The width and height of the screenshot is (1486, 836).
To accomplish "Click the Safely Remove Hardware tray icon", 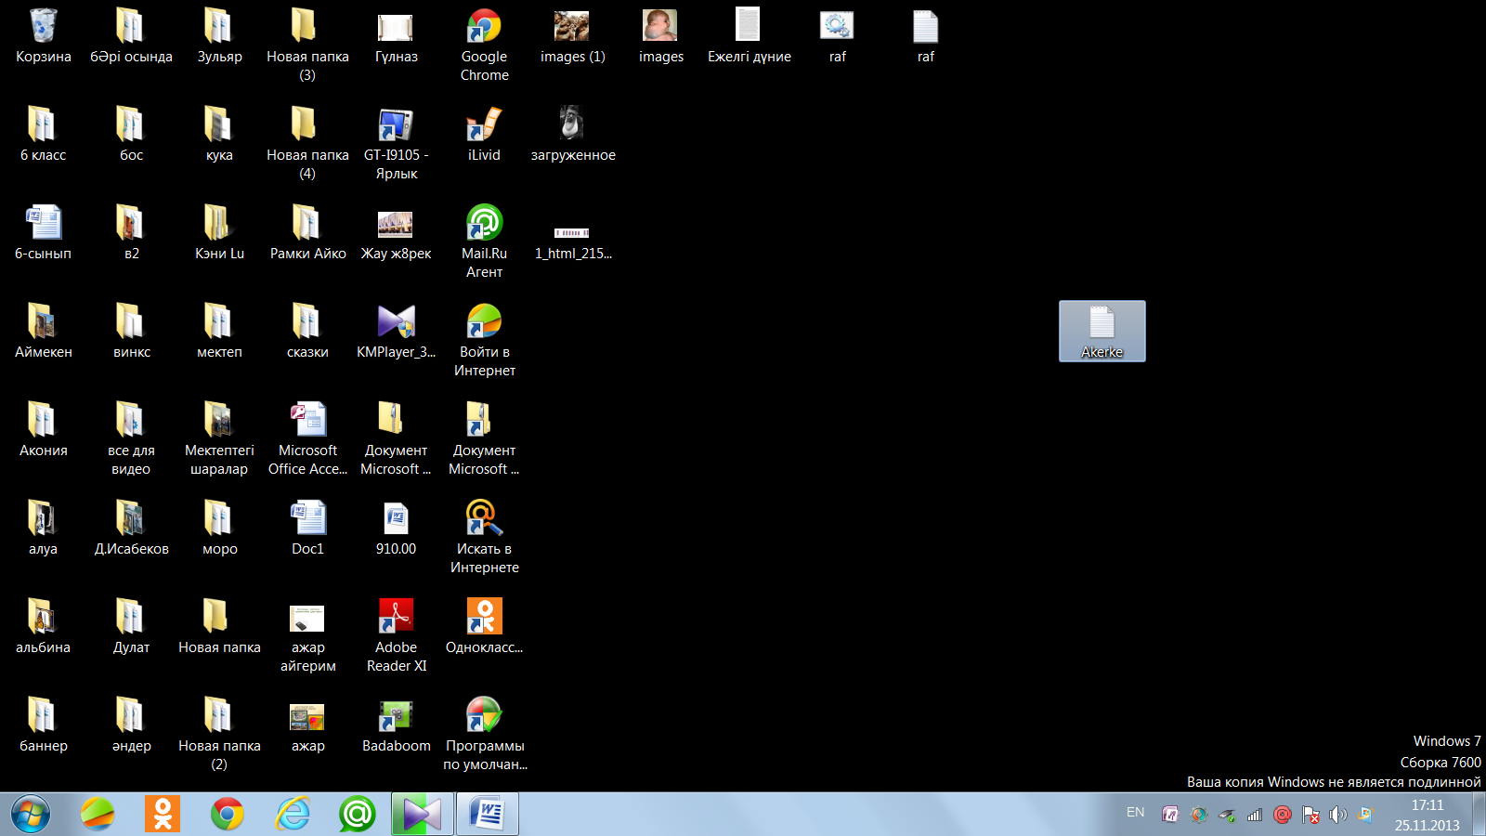I will click(x=1227, y=815).
